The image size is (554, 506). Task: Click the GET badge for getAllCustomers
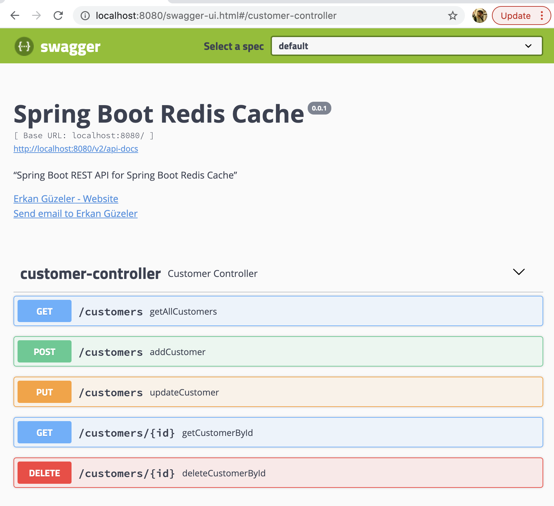point(45,311)
